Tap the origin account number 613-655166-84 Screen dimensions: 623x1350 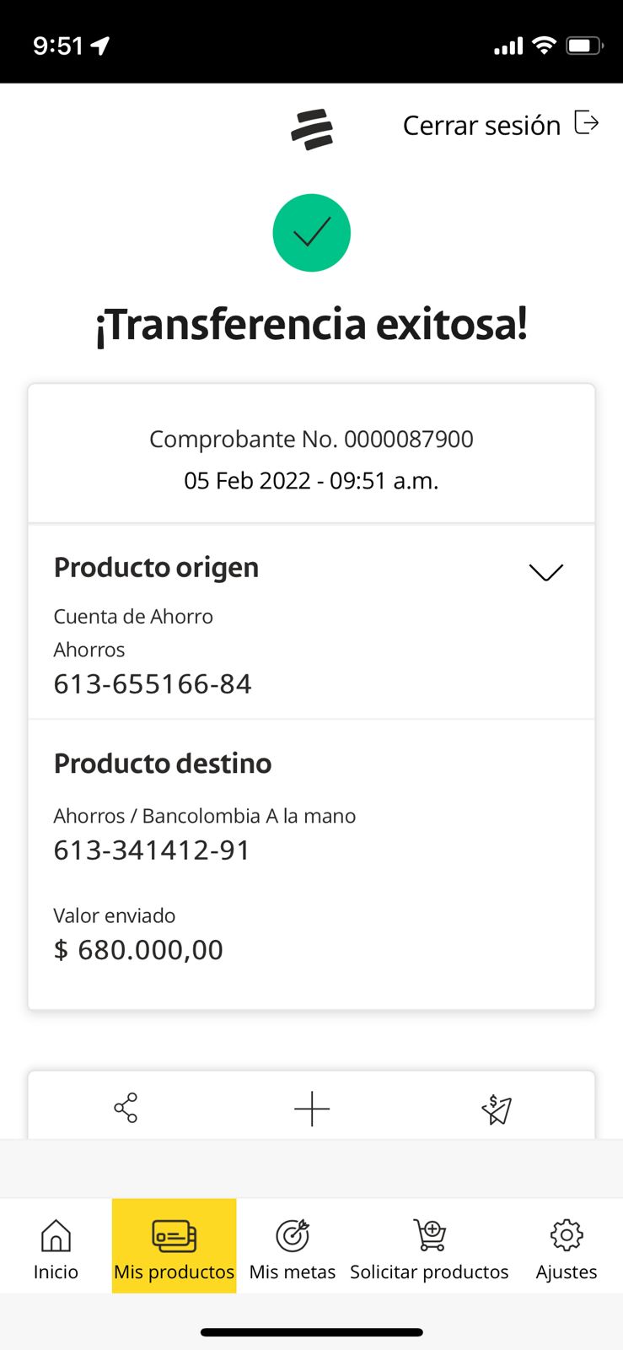pos(153,683)
